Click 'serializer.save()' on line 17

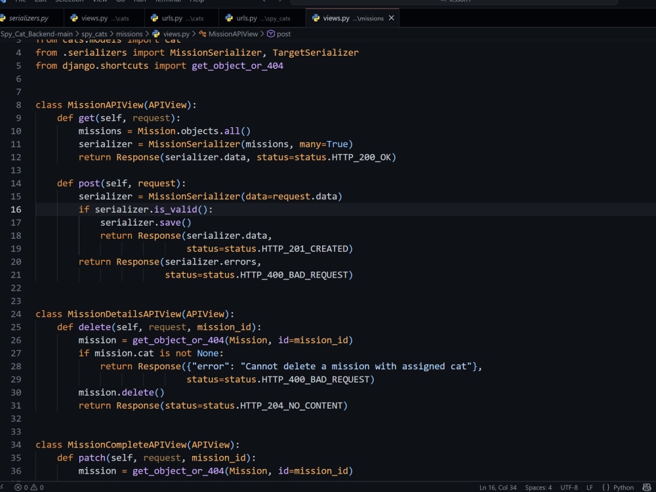(x=146, y=222)
